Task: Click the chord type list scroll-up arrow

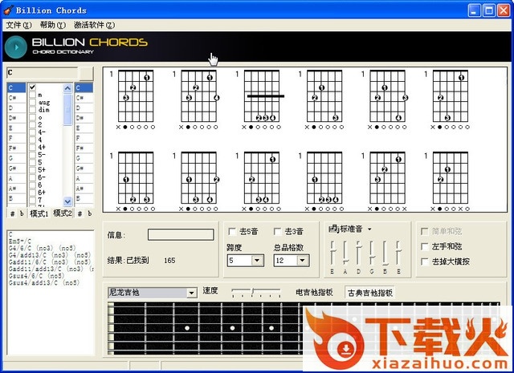Action: pyautogui.click(x=67, y=87)
